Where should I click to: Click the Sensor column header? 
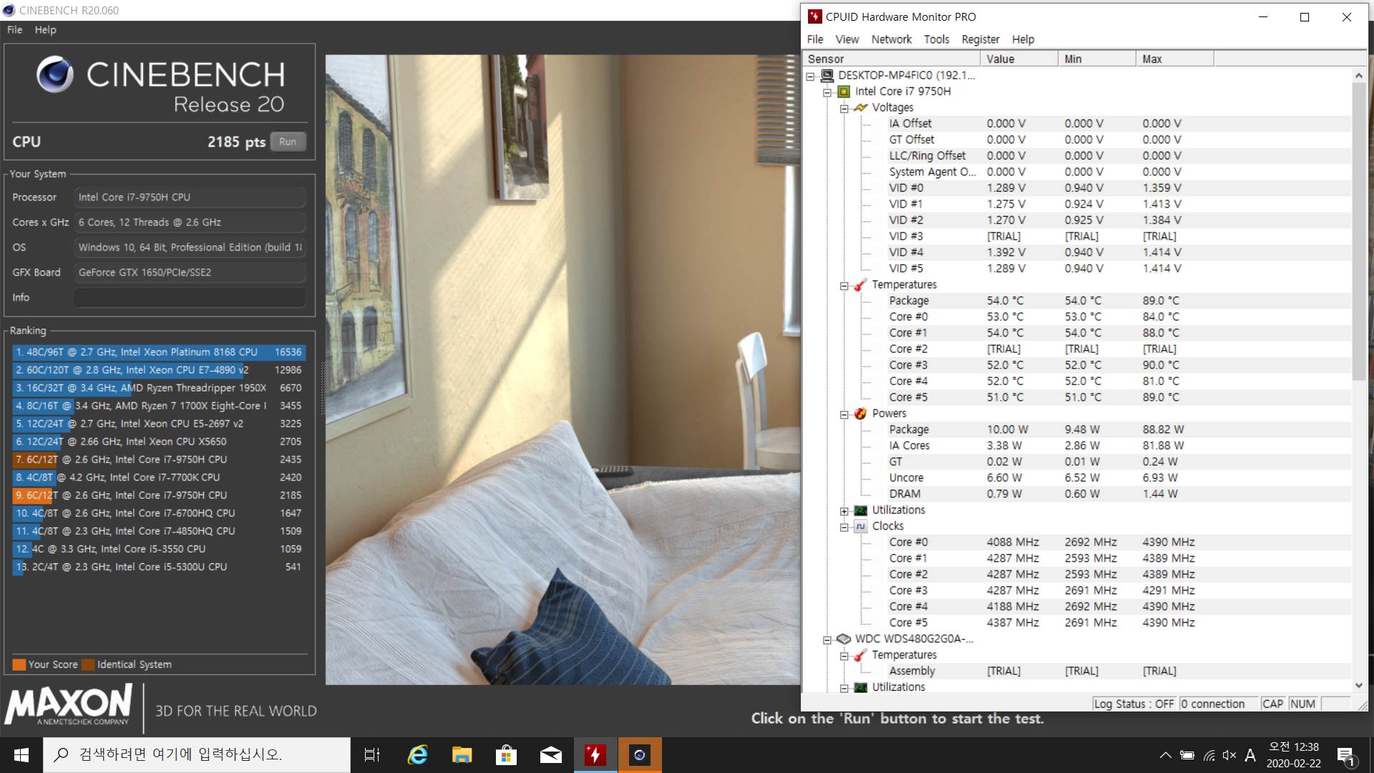click(890, 59)
